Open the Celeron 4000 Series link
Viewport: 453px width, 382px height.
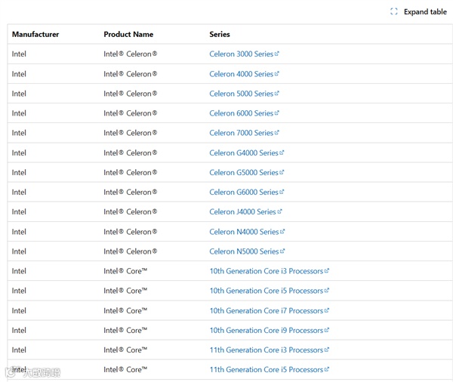(x=244, y=74)
